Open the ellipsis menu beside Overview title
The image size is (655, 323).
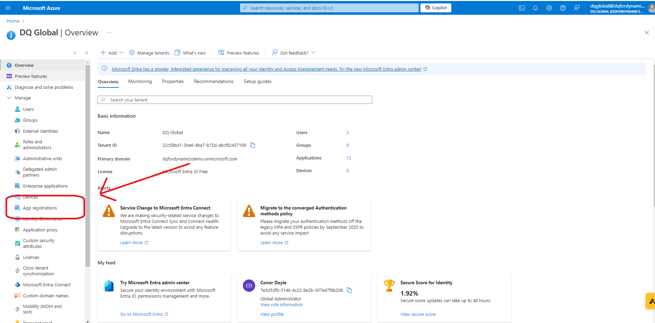109,33
